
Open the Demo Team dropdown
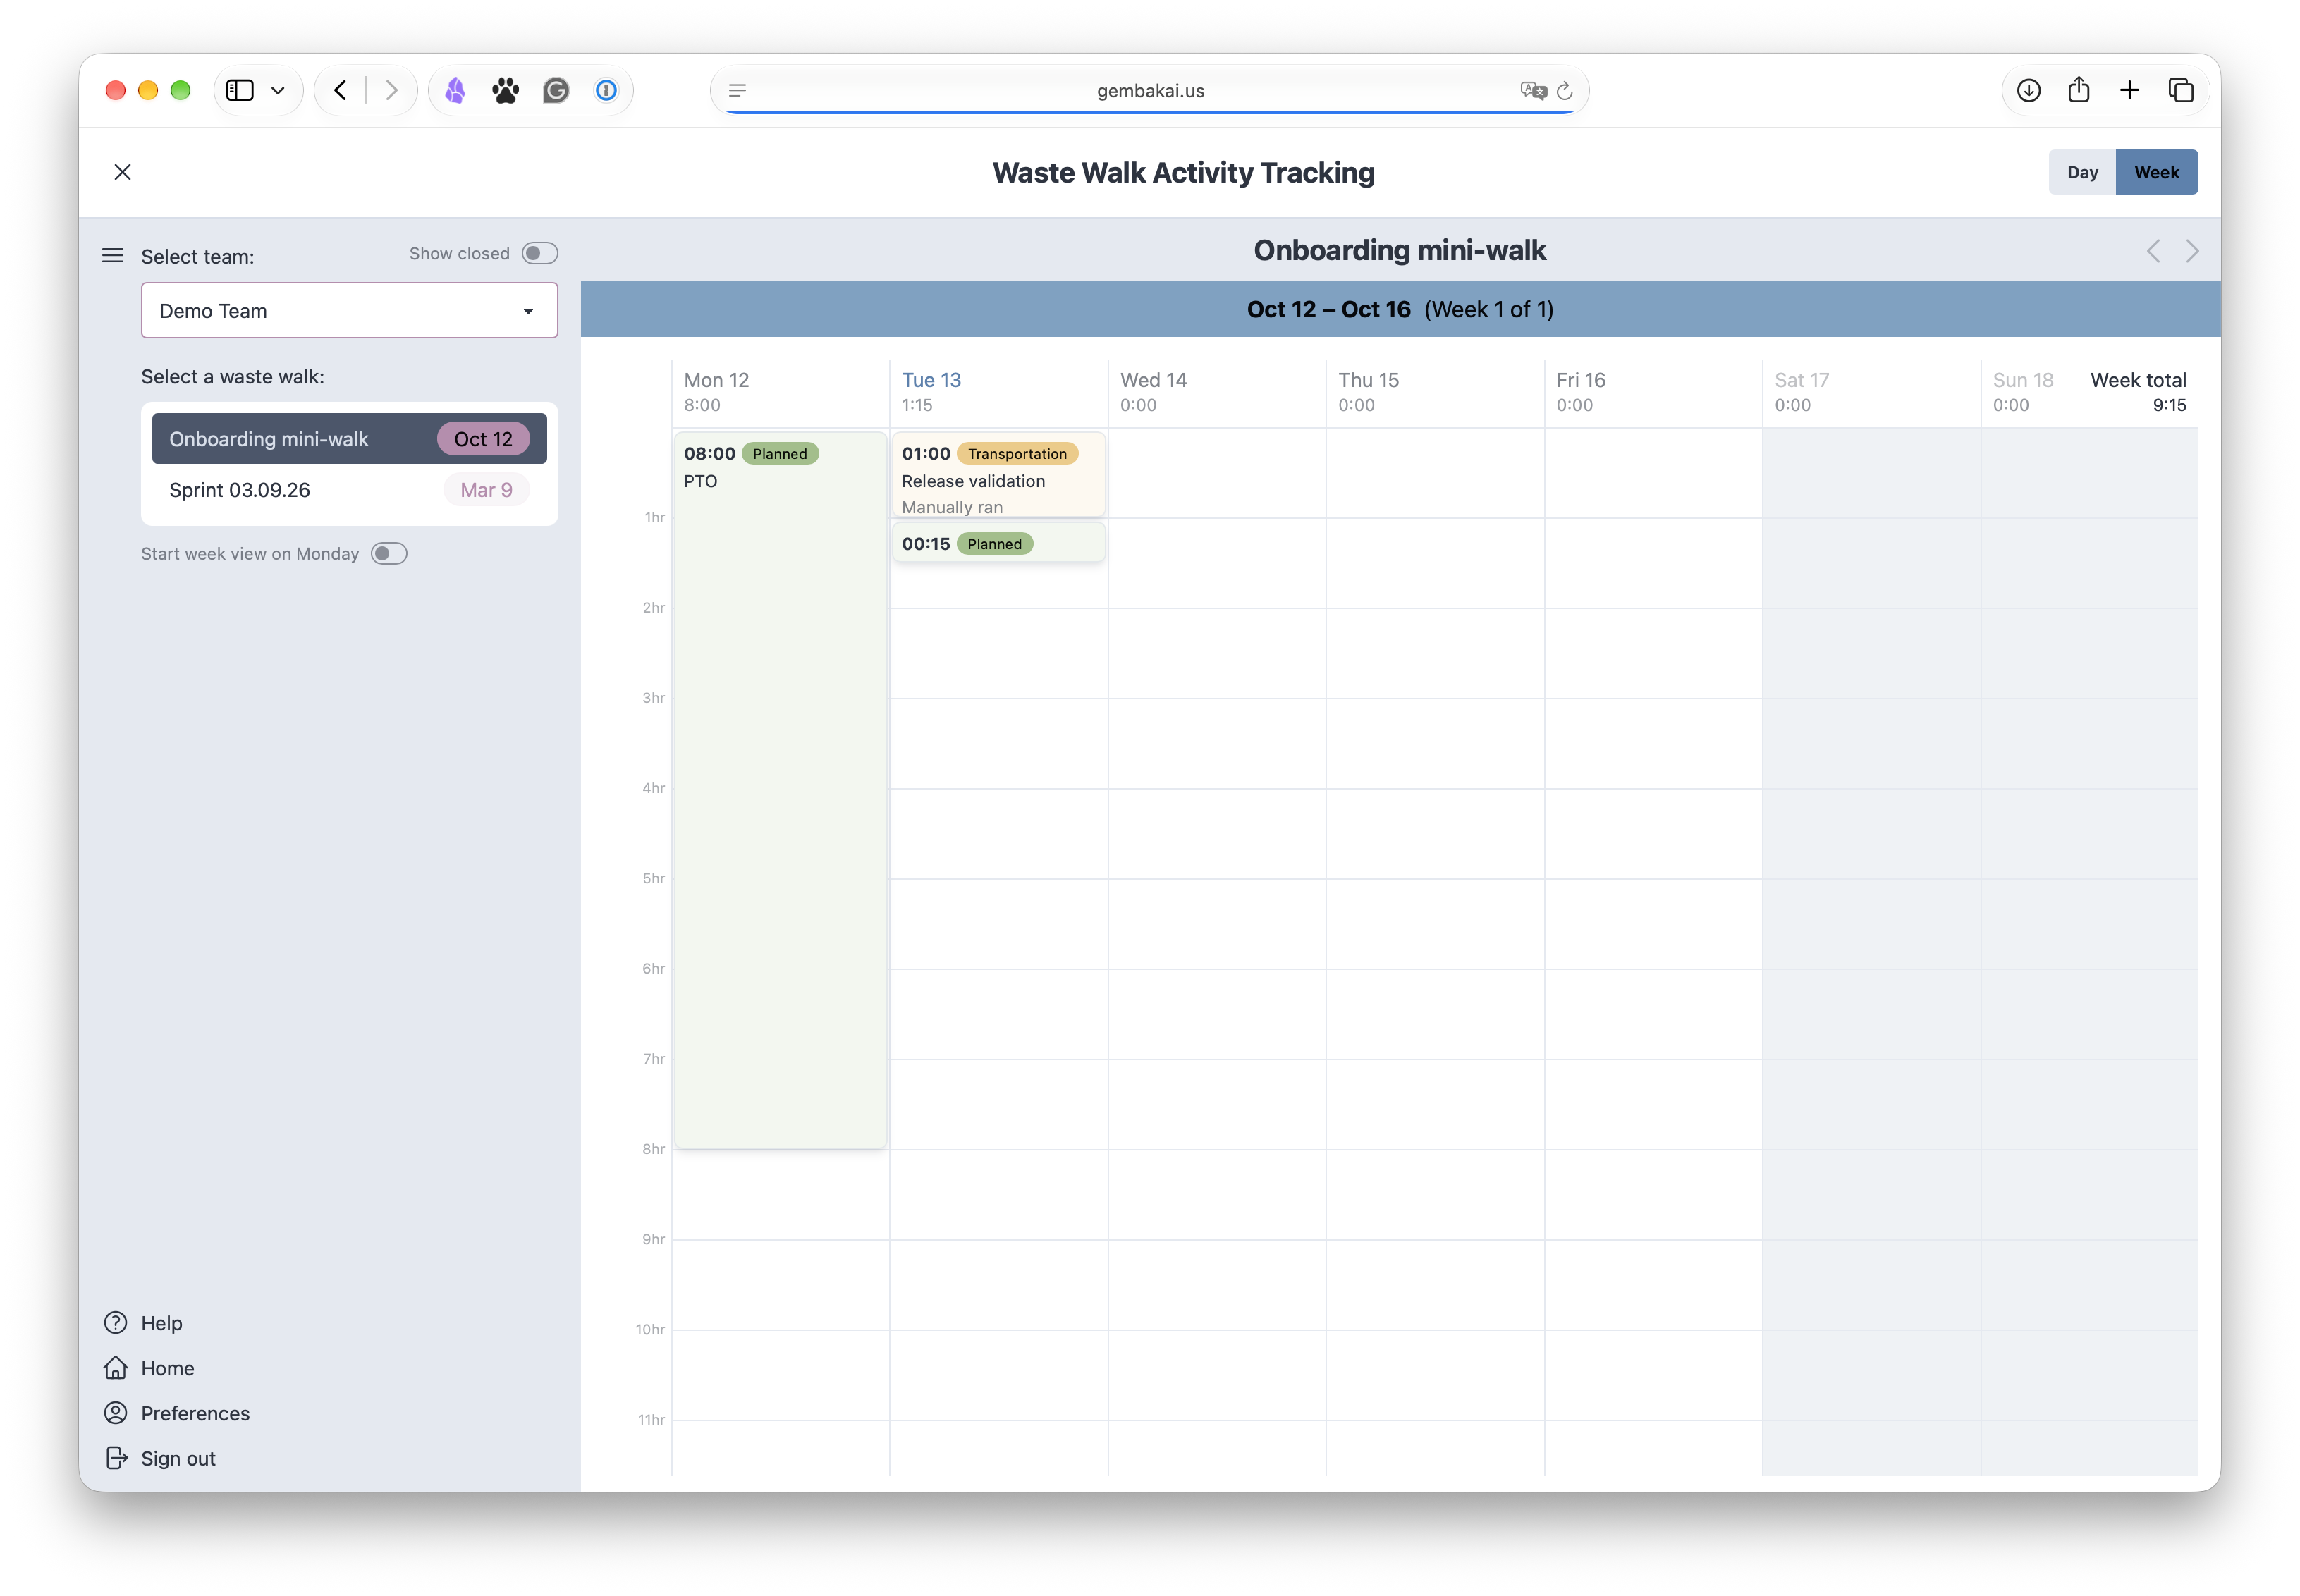[349, 310]
